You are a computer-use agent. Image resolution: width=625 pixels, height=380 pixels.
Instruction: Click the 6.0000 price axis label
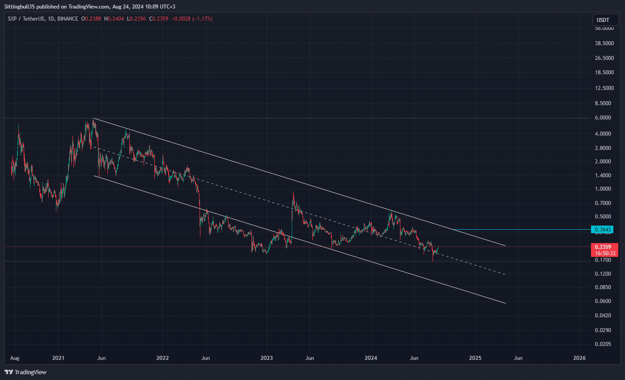604,118
